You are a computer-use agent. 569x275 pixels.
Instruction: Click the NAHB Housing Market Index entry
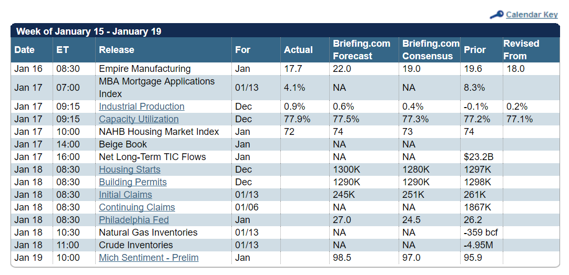point(159,132)
